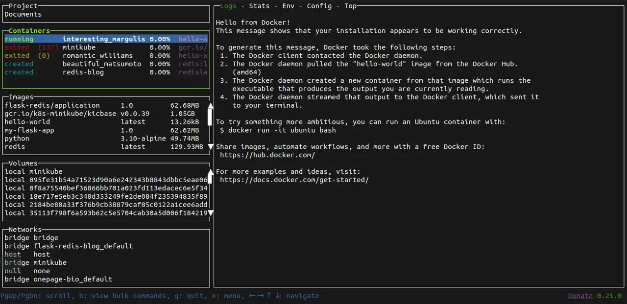Viewport: 627px width, 304px height.
Task: Select the Logs tab
Action: 228,6
